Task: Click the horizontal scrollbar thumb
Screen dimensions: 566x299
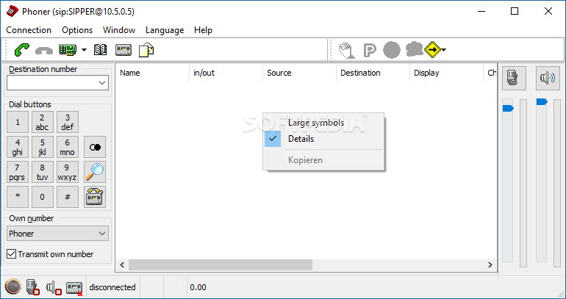Action: coord(221,264)
